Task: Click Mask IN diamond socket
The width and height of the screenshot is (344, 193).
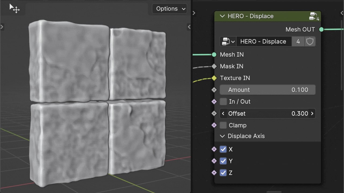Action: point(214,66)
